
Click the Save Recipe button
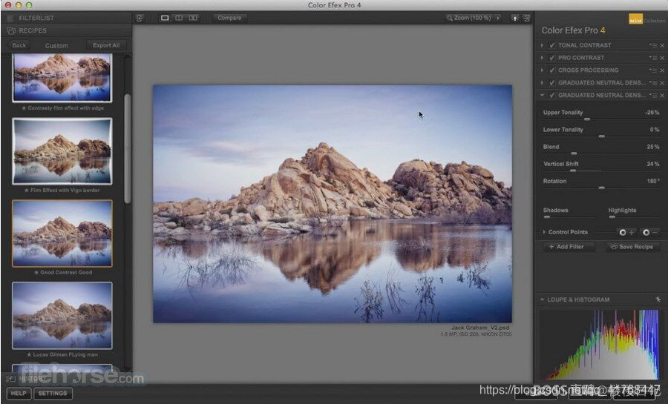[x=632, y=247]
